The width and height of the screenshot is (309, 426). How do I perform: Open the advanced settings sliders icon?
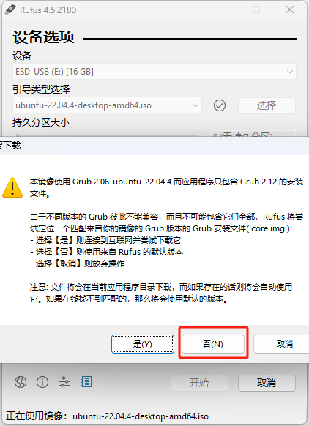coord(64,382)
